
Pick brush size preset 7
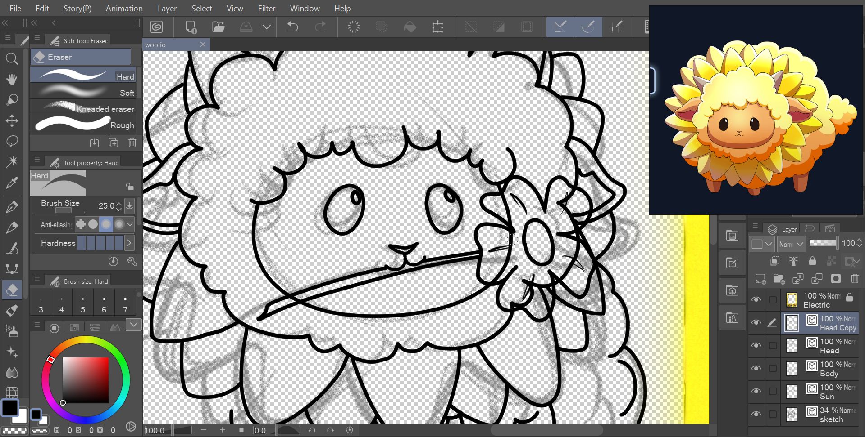125,304
